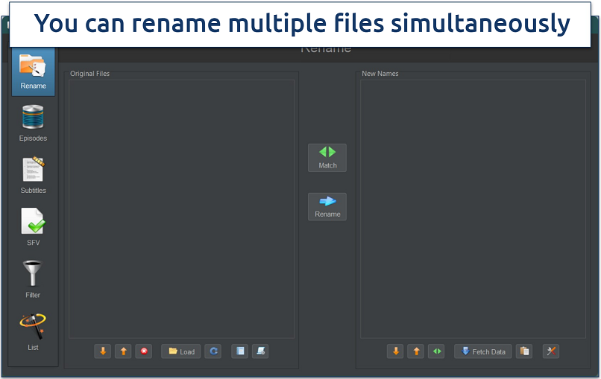Viewport: 601px width, 379px height.
Task: Select the Filter panel funnel icon
Action: point(33,279)
